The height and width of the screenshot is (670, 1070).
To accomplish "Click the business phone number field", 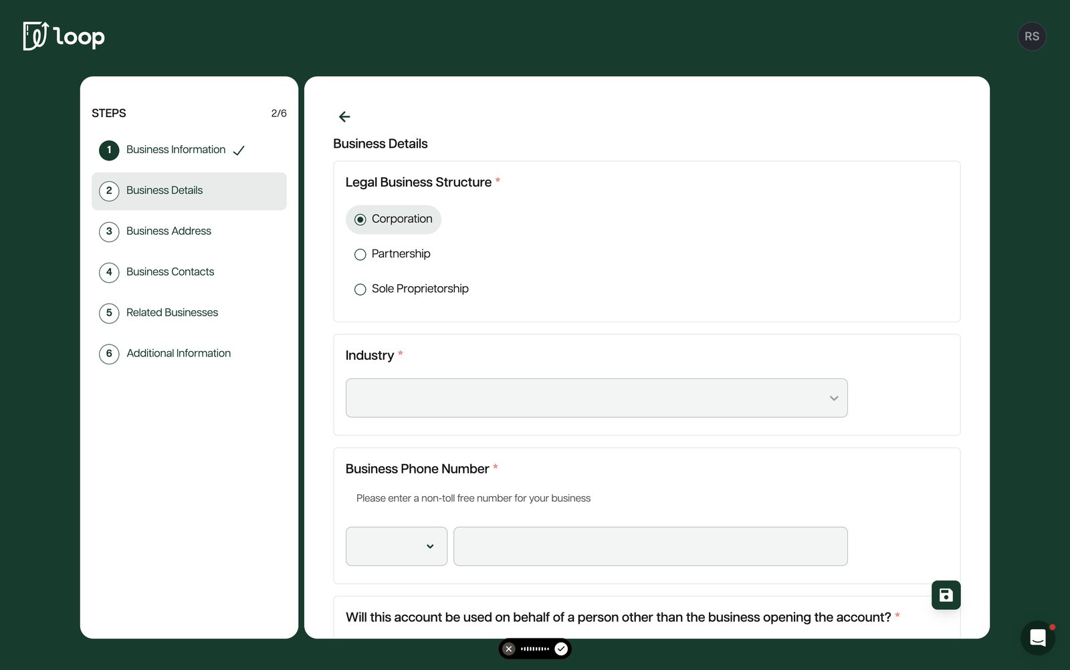I will [x=651, y=546].
